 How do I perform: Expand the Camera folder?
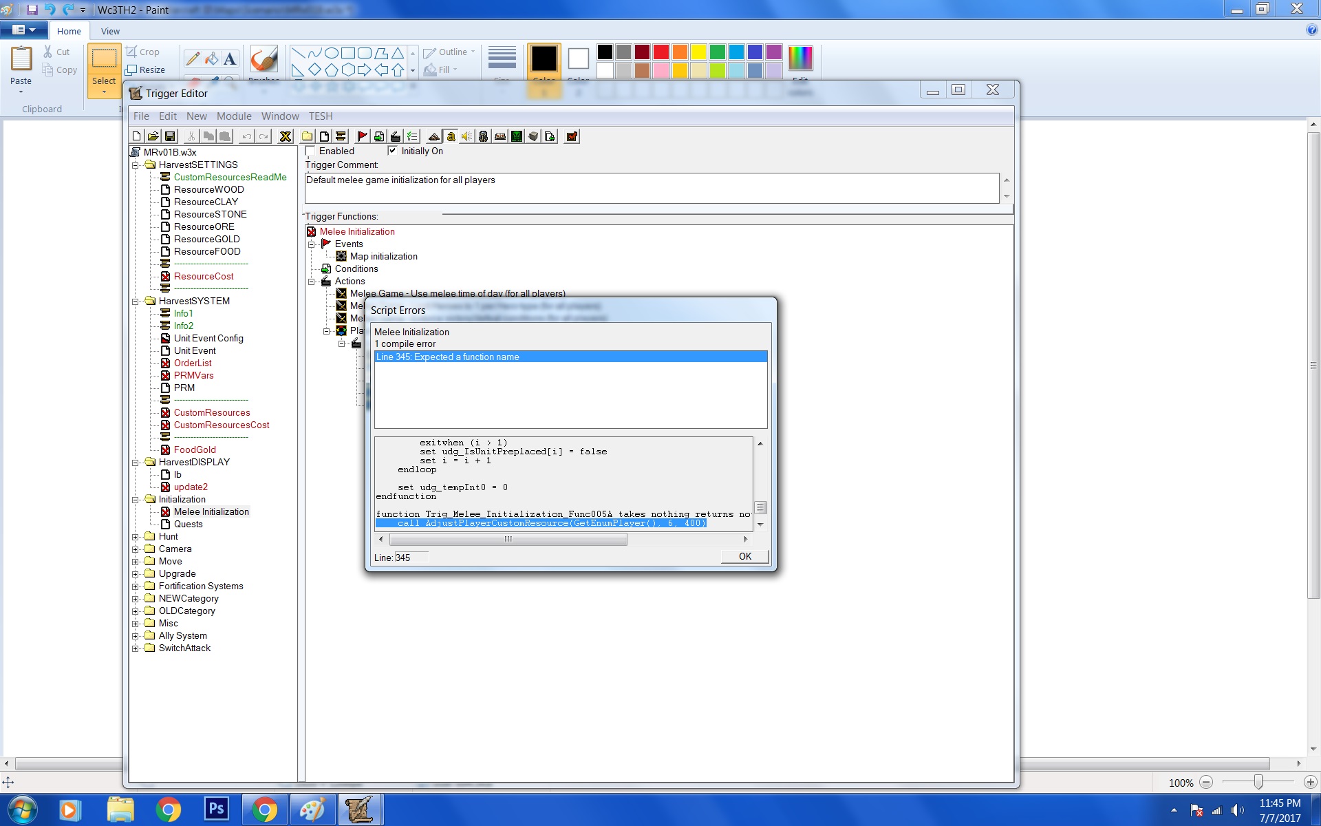tap(136, 549)
